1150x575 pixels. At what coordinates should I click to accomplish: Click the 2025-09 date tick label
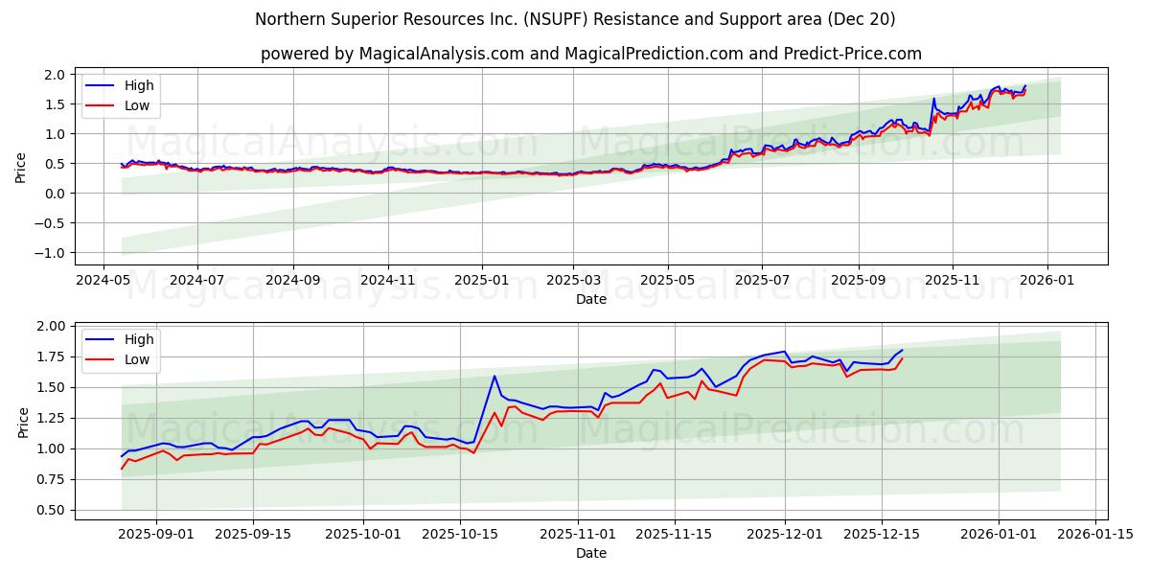[x=858, y=283]
